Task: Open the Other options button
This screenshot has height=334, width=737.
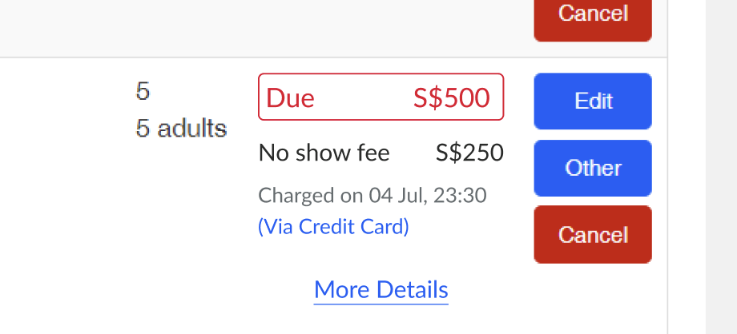Action: point(593,168)
